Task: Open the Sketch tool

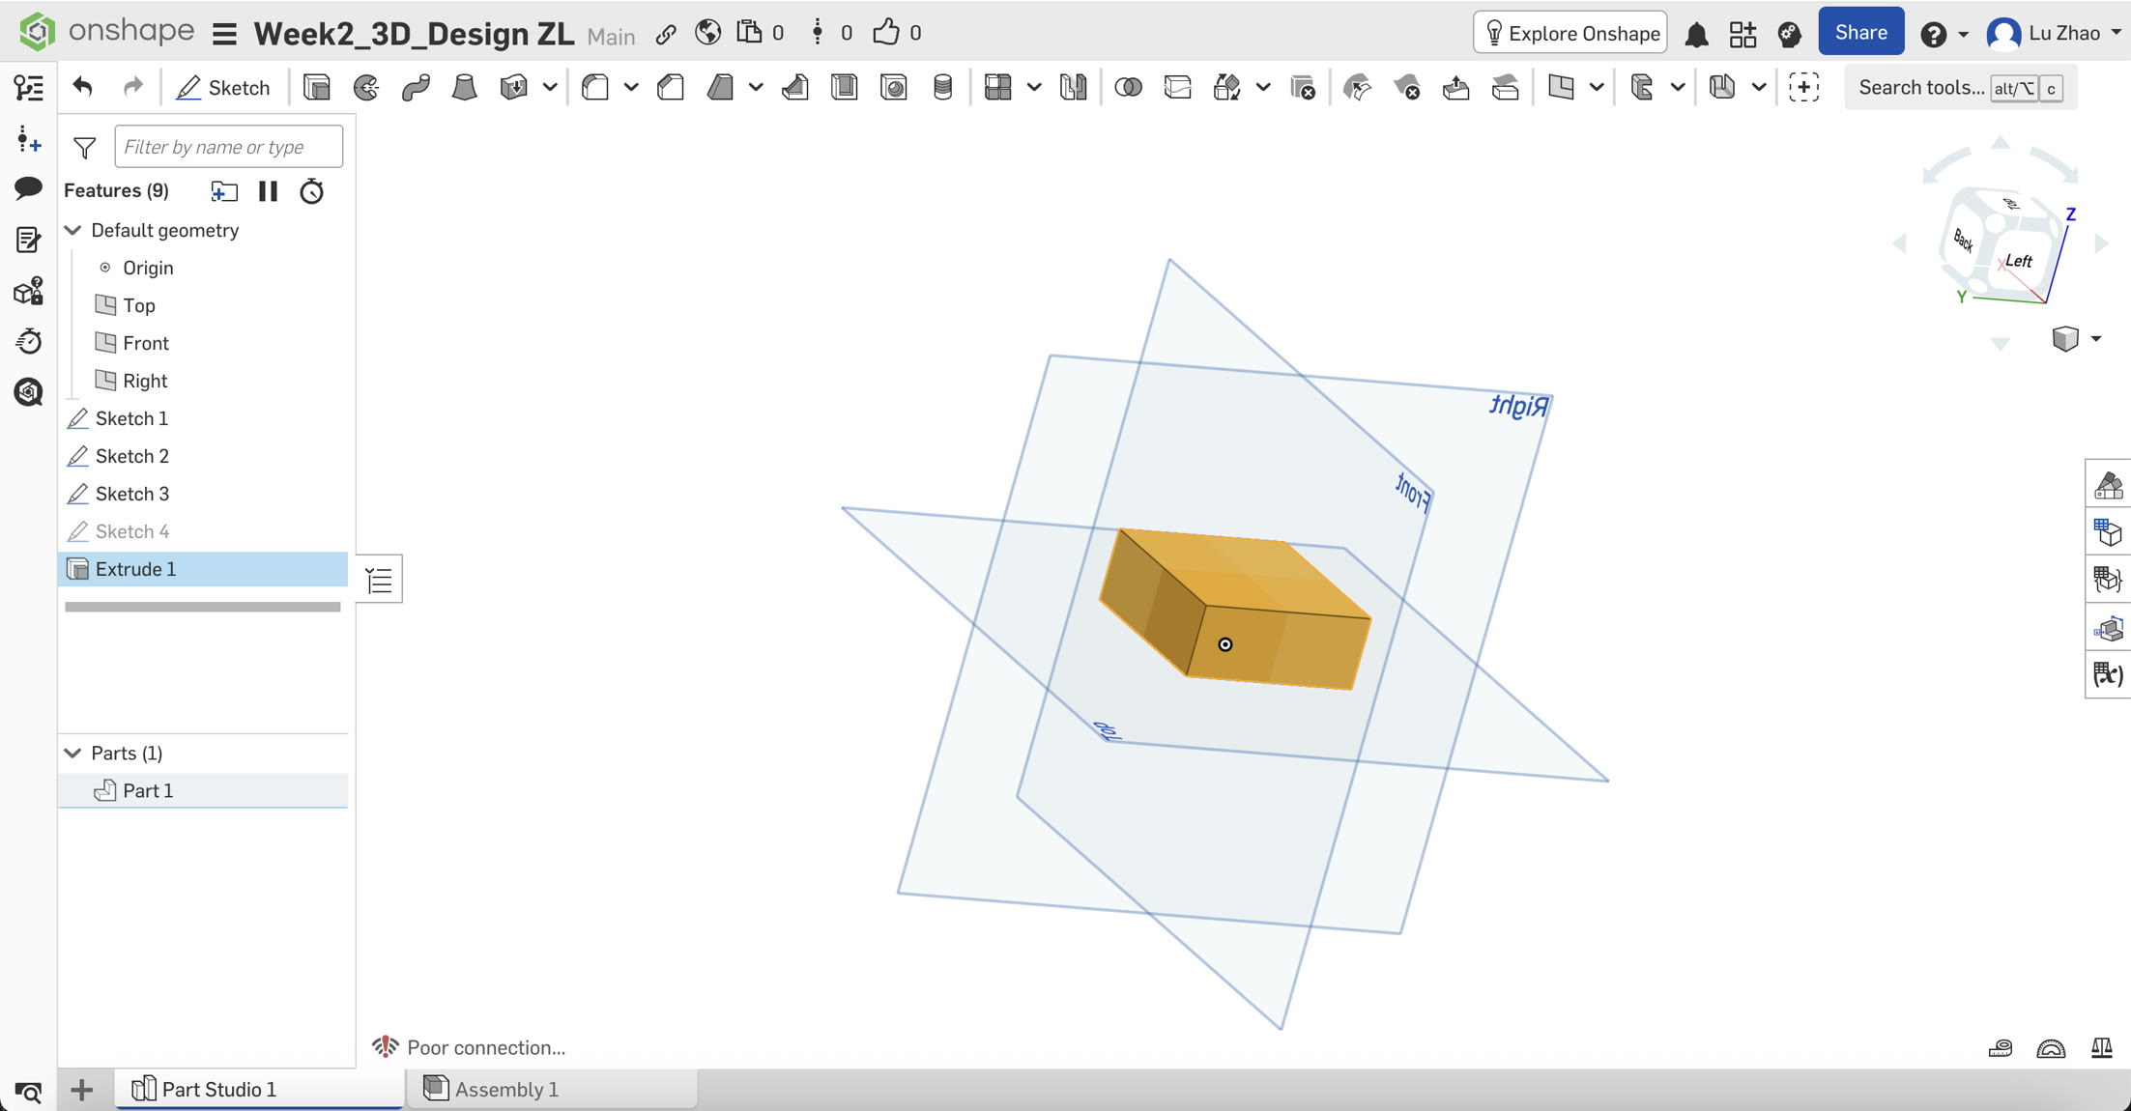Action: click(x=224, y=87)
